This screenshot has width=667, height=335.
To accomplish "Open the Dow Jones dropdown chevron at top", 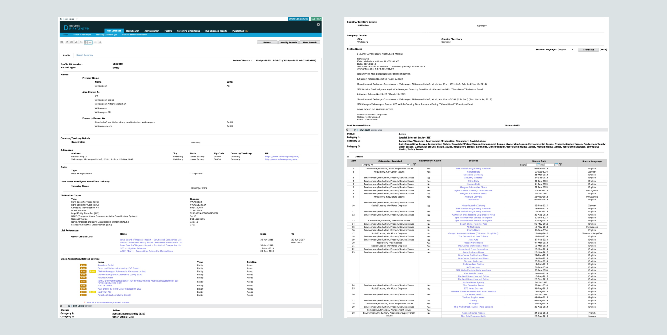I will [x=76, y=19].
